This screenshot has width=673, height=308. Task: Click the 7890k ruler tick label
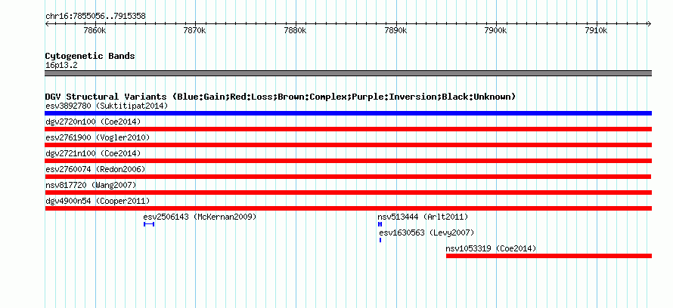[x=395, y=30]
